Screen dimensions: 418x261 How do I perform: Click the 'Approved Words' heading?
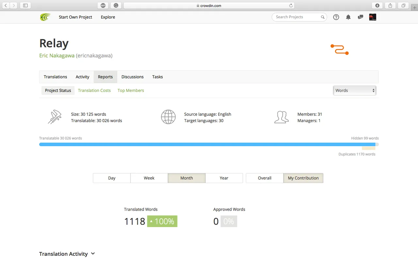pos(229,209)
